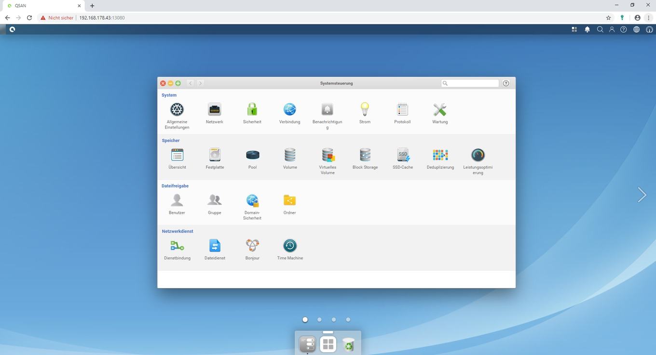Open desktop search magnifier in top bar
The width and height of the screenshot is (656, 355).
pyautogui.click(x=600, y=29)
